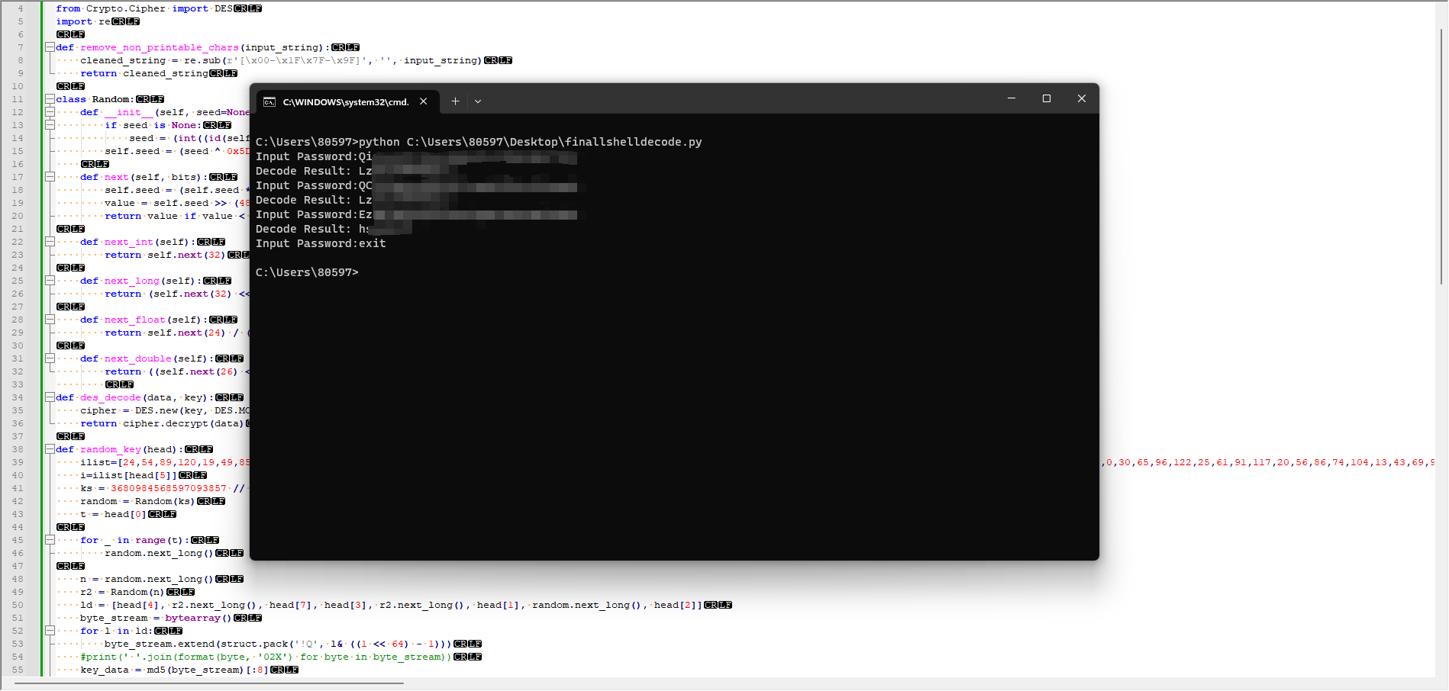This screenshot has height=691, width=1449.
Task: Click the 'import re' line
Action: click(83, 21)
